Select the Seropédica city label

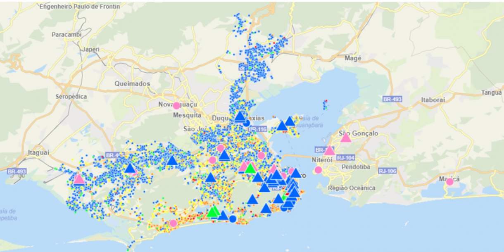tap(71, 96)
